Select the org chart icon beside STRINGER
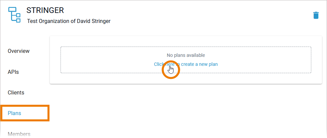 (14, 15)
